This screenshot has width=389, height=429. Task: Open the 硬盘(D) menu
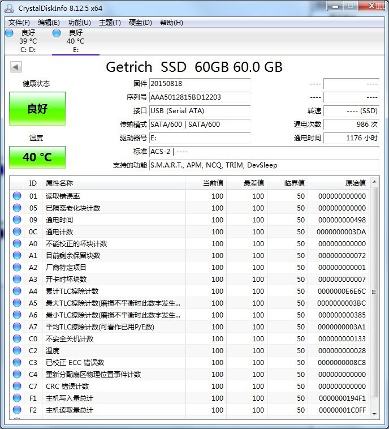(x=140, y=23)
